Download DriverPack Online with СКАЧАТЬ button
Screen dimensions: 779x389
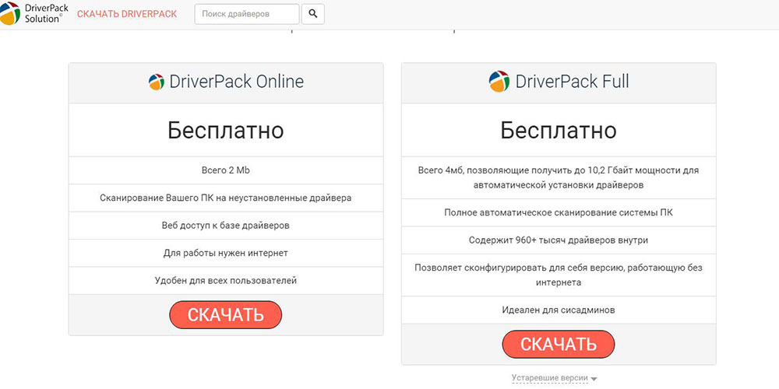click(x=226, y=314)
